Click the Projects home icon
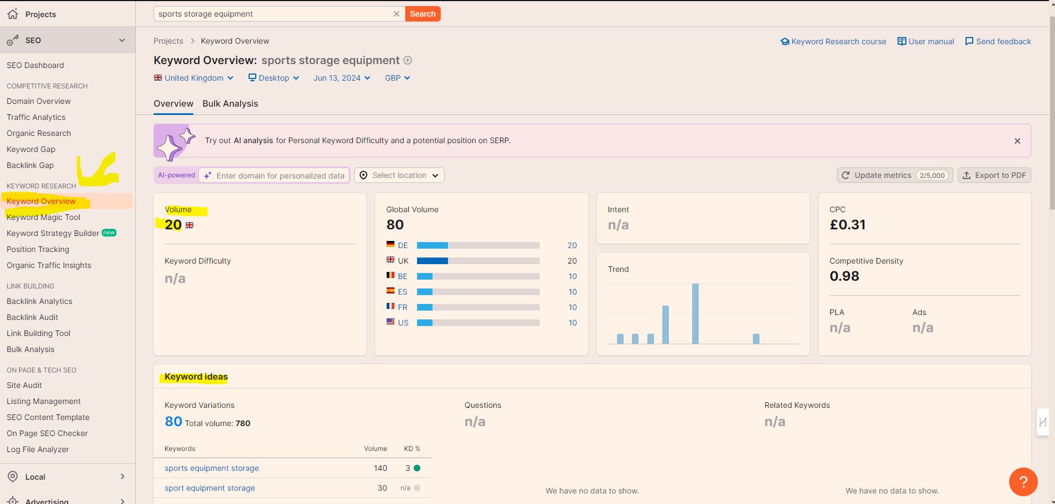 (x=13, y=14)
